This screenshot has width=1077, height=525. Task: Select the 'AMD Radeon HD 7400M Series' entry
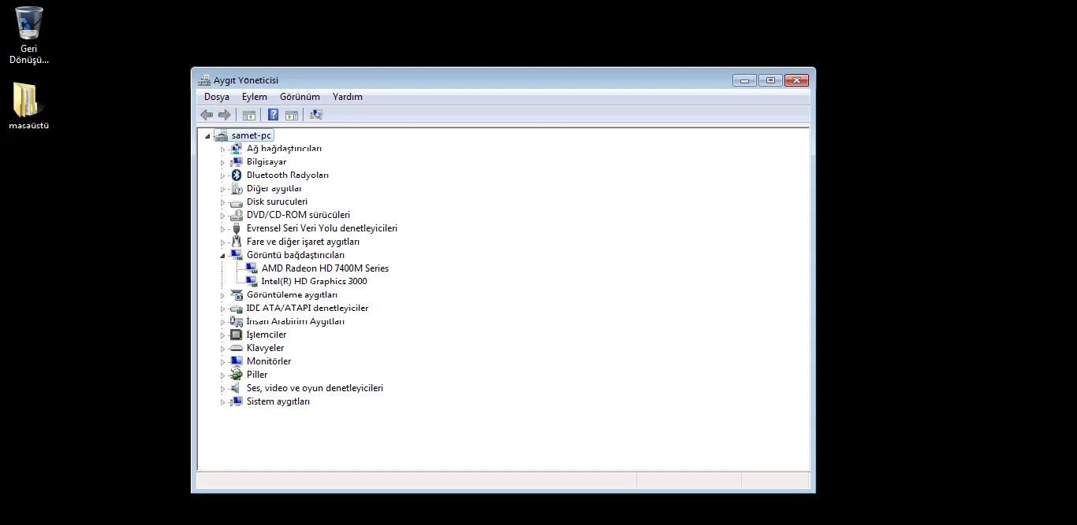(x=325, y=268)
